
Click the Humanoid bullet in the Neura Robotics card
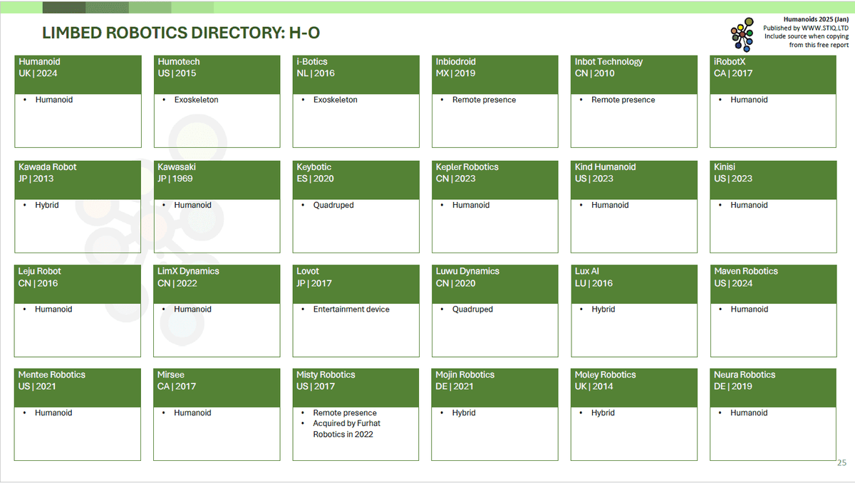click(x=749, y=413)
